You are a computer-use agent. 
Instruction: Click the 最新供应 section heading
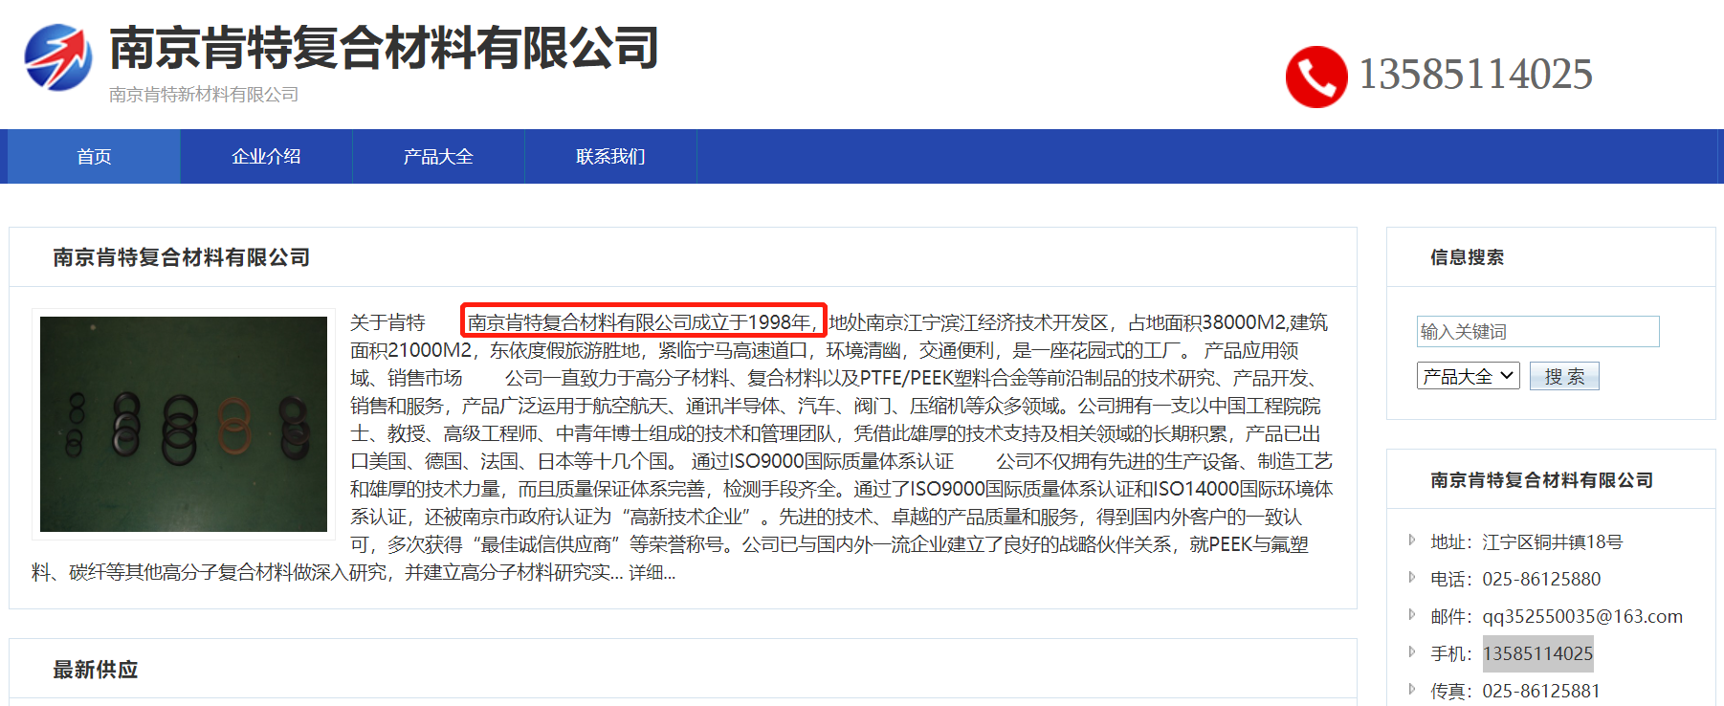[x=96, y=670]
